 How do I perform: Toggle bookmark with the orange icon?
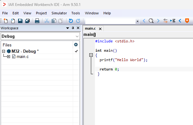pyautogui.click(x=187, y=21)
